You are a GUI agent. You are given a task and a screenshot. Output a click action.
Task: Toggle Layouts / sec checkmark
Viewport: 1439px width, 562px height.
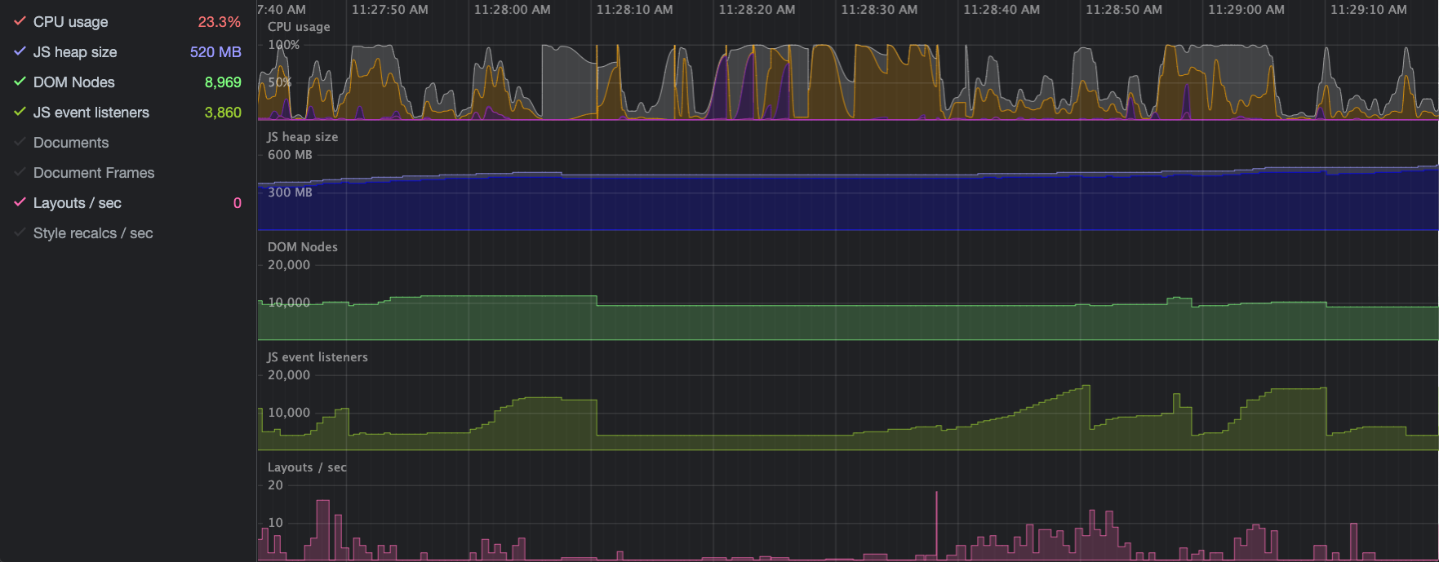pyautogui.click(x=20, y=202)
